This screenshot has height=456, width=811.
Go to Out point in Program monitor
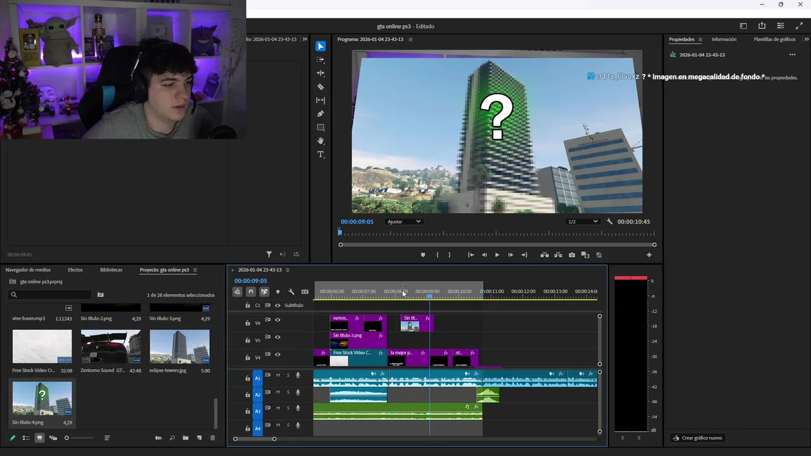[524, 255]
